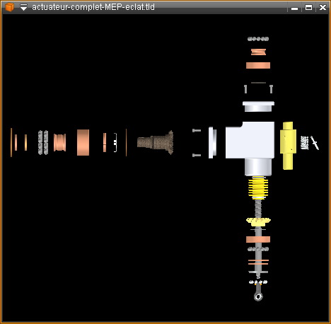The width and height of the screenshot is (331, 324).
Task: Click the orange cube application icon
Action: tap(9, 7)
